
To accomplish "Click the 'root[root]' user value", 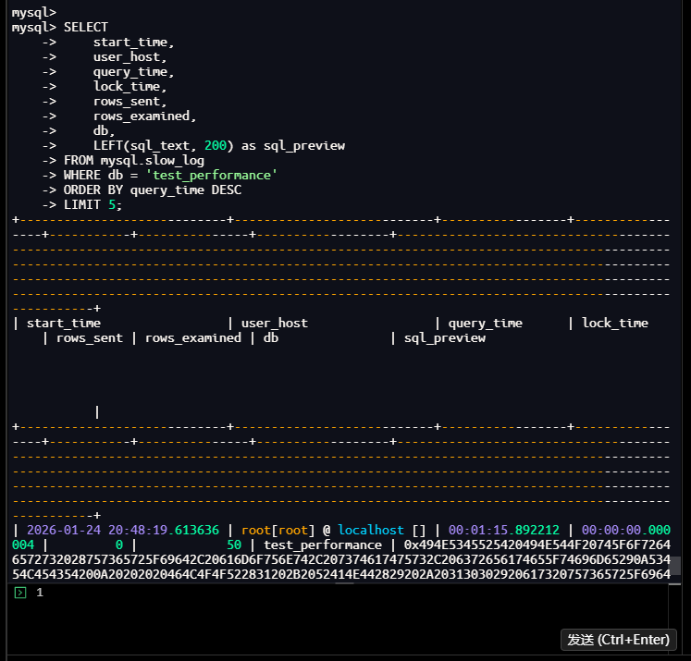I will coord(278,530).
